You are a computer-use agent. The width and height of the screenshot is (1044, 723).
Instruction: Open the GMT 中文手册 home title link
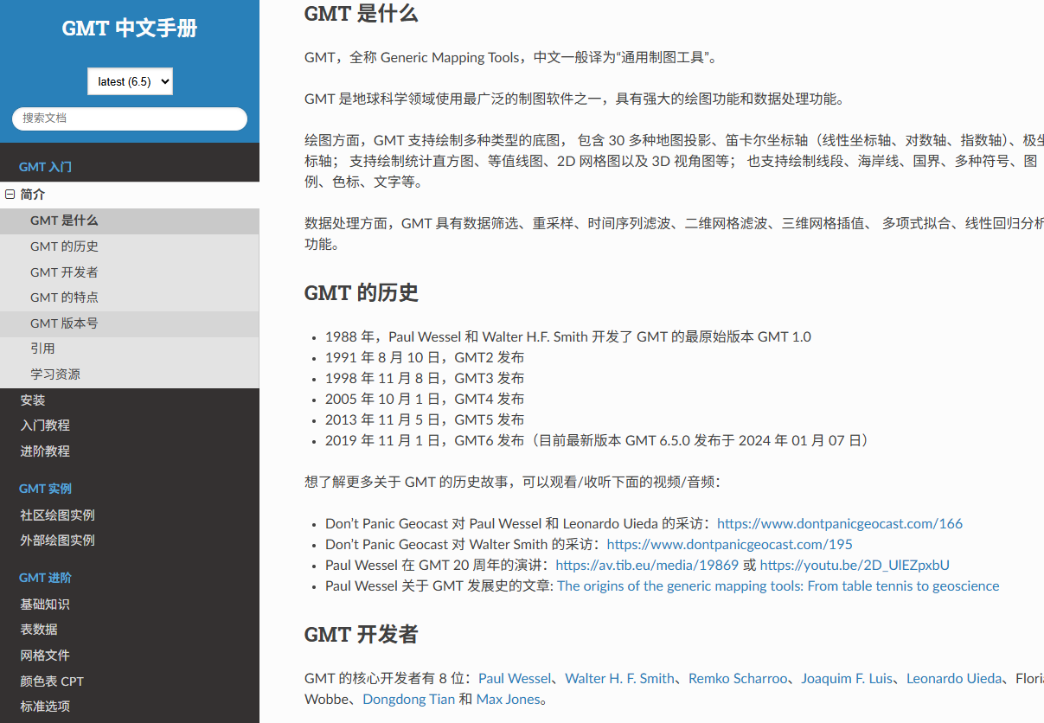coord(130,29)
